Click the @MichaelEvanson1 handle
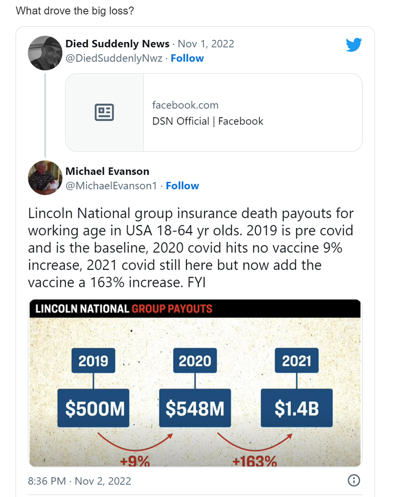 [111, 186]
